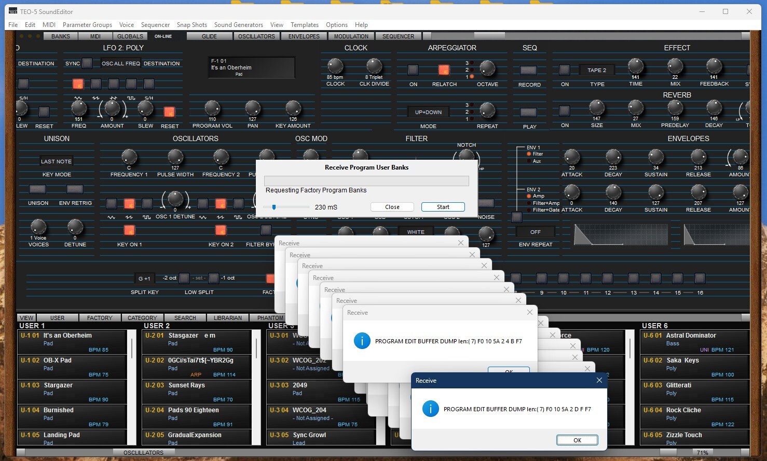The image size is (767, 461).
Task: Click Start in Receive Program User Banks
Action: (x=443, y=207)
